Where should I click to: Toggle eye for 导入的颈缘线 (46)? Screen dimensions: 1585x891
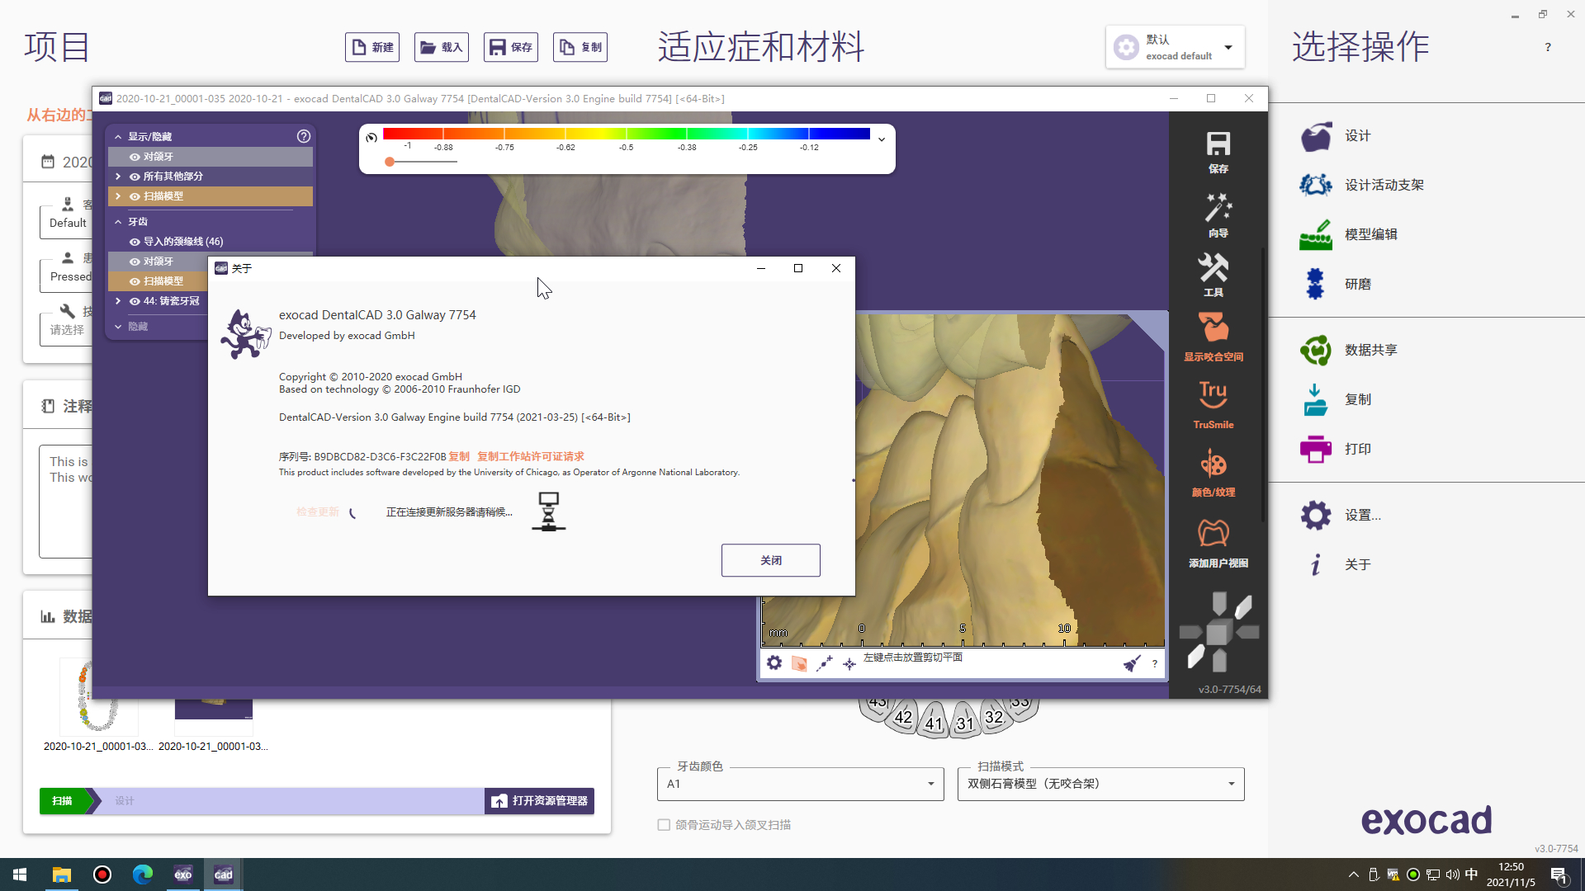pyautogui.click(x=135, y=242)
